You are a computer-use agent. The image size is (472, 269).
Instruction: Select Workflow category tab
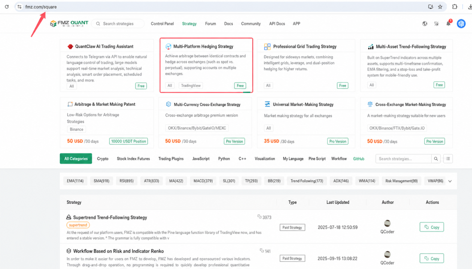339,159
